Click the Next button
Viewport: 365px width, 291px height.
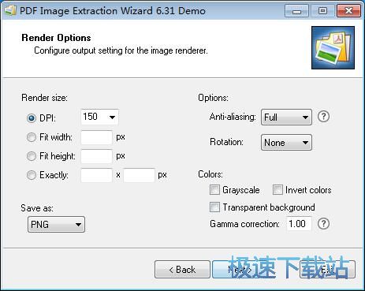pyautogui.click(x=240, y=269)
